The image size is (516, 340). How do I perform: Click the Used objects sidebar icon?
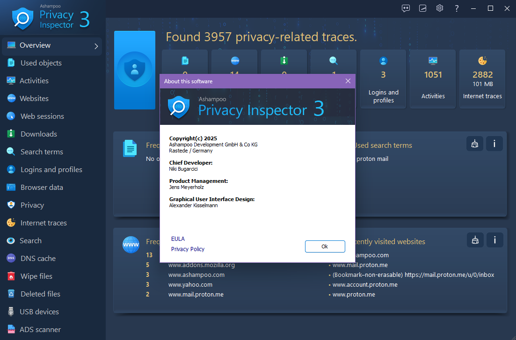11,63
